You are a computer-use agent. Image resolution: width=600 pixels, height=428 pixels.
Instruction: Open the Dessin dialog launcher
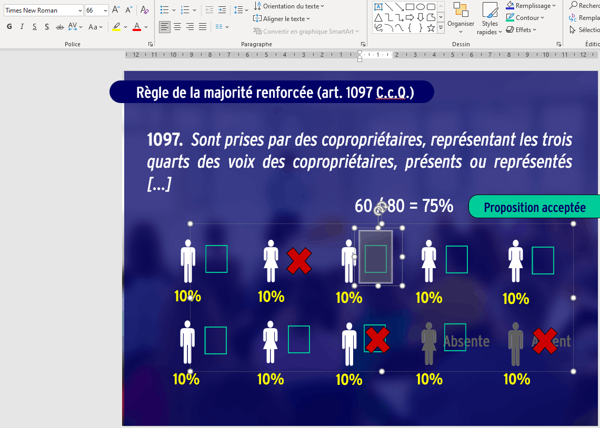pyautogui.click(x=558, y=44)
